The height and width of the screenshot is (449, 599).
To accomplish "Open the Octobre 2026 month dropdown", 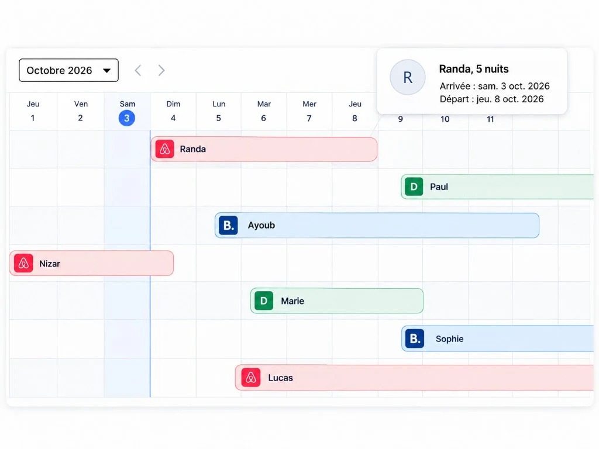I will (69, 70).
